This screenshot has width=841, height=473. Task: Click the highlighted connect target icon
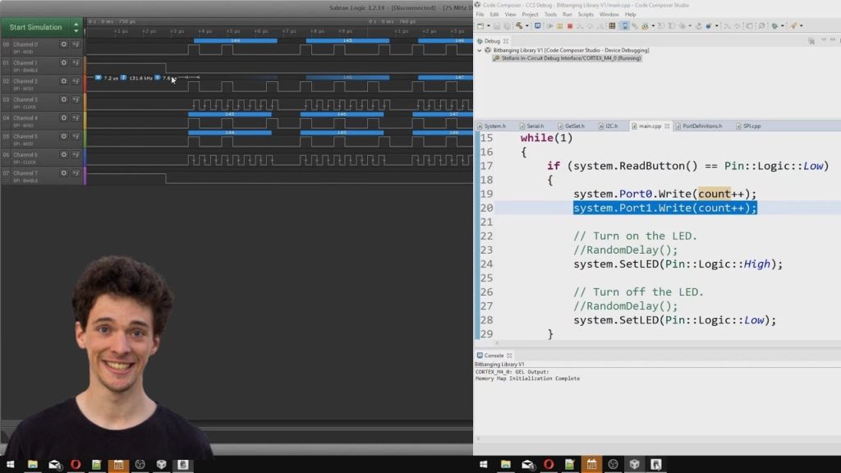click(625, 25)
